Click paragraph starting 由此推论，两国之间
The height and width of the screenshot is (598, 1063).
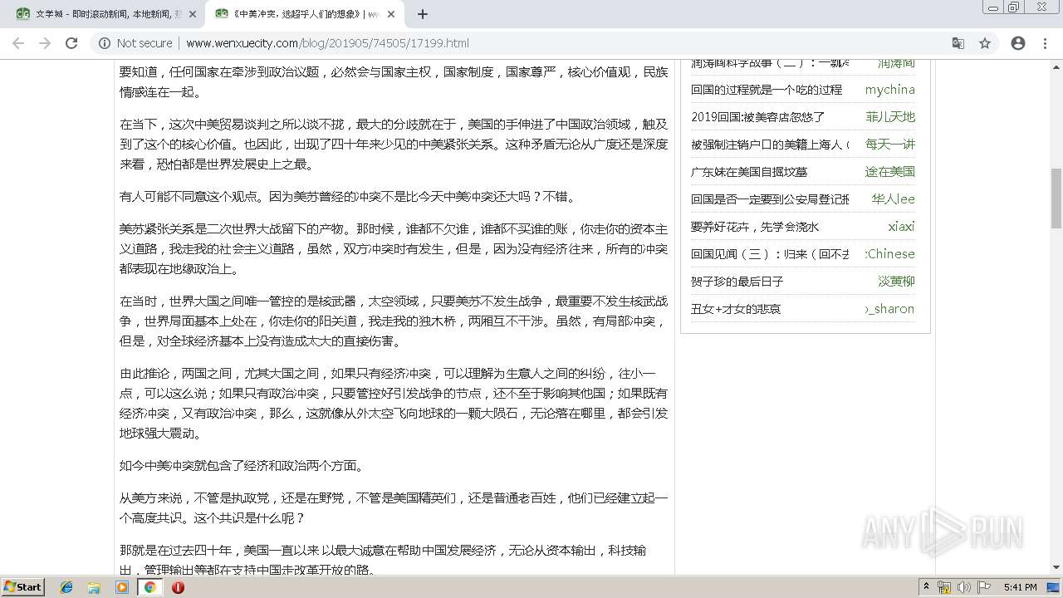point(394,404)
